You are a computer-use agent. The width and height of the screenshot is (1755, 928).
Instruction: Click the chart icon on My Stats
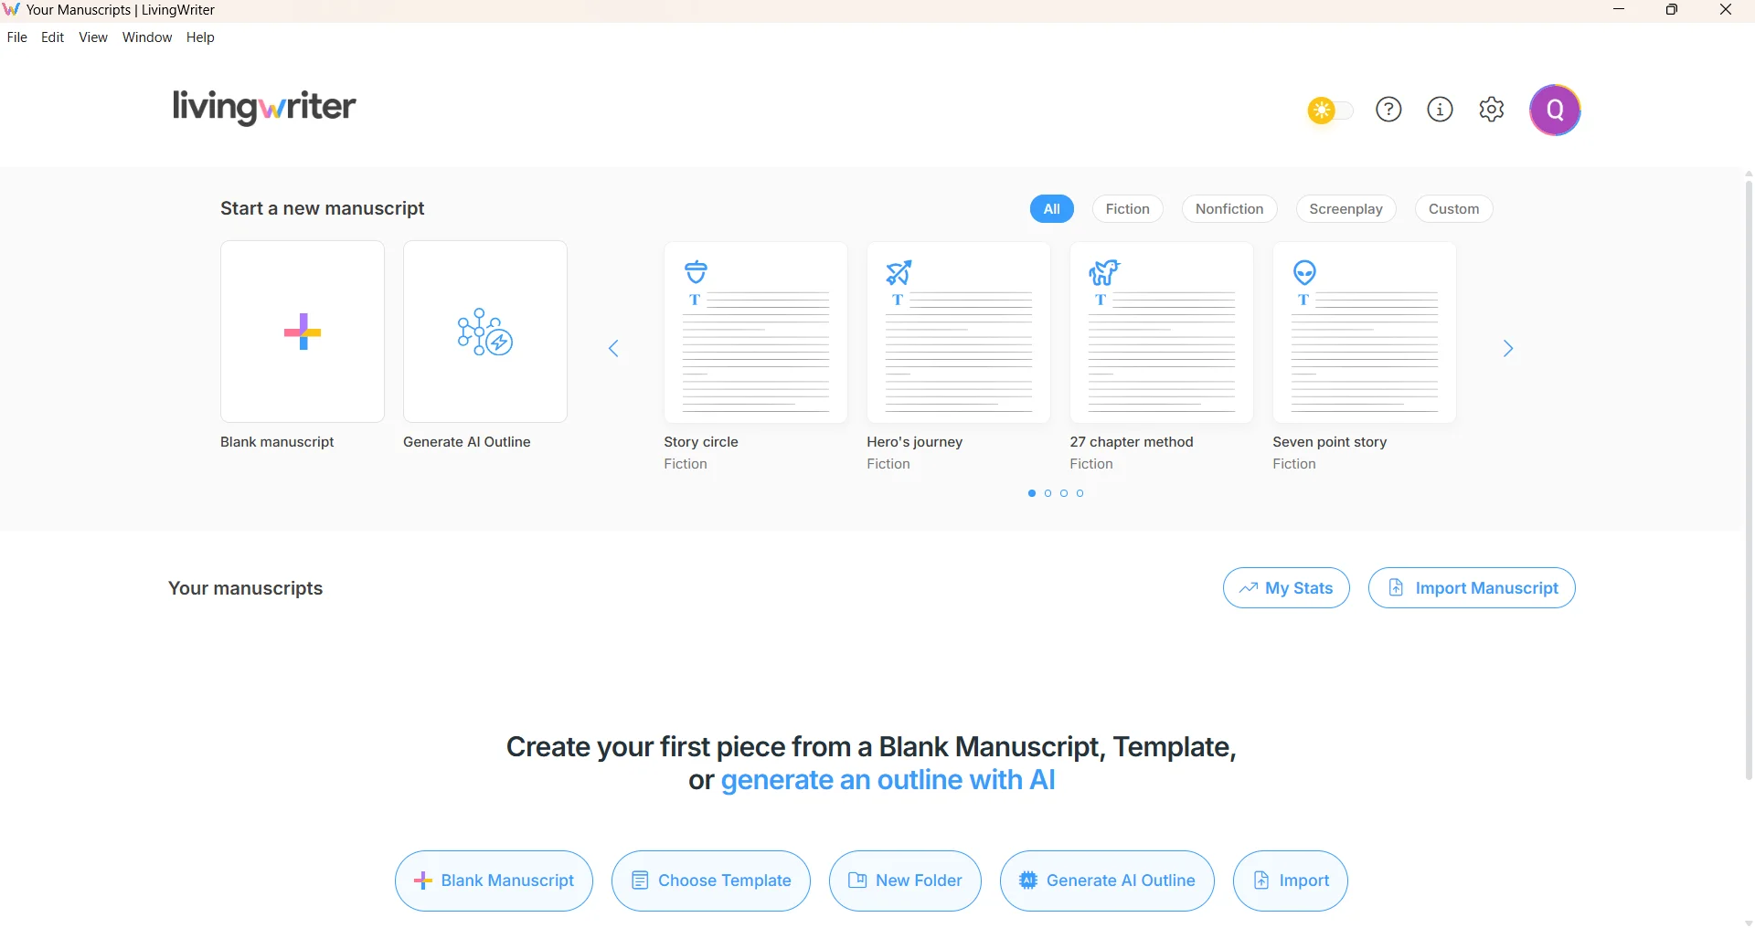pyautogui.click(x=1250, y=588)
